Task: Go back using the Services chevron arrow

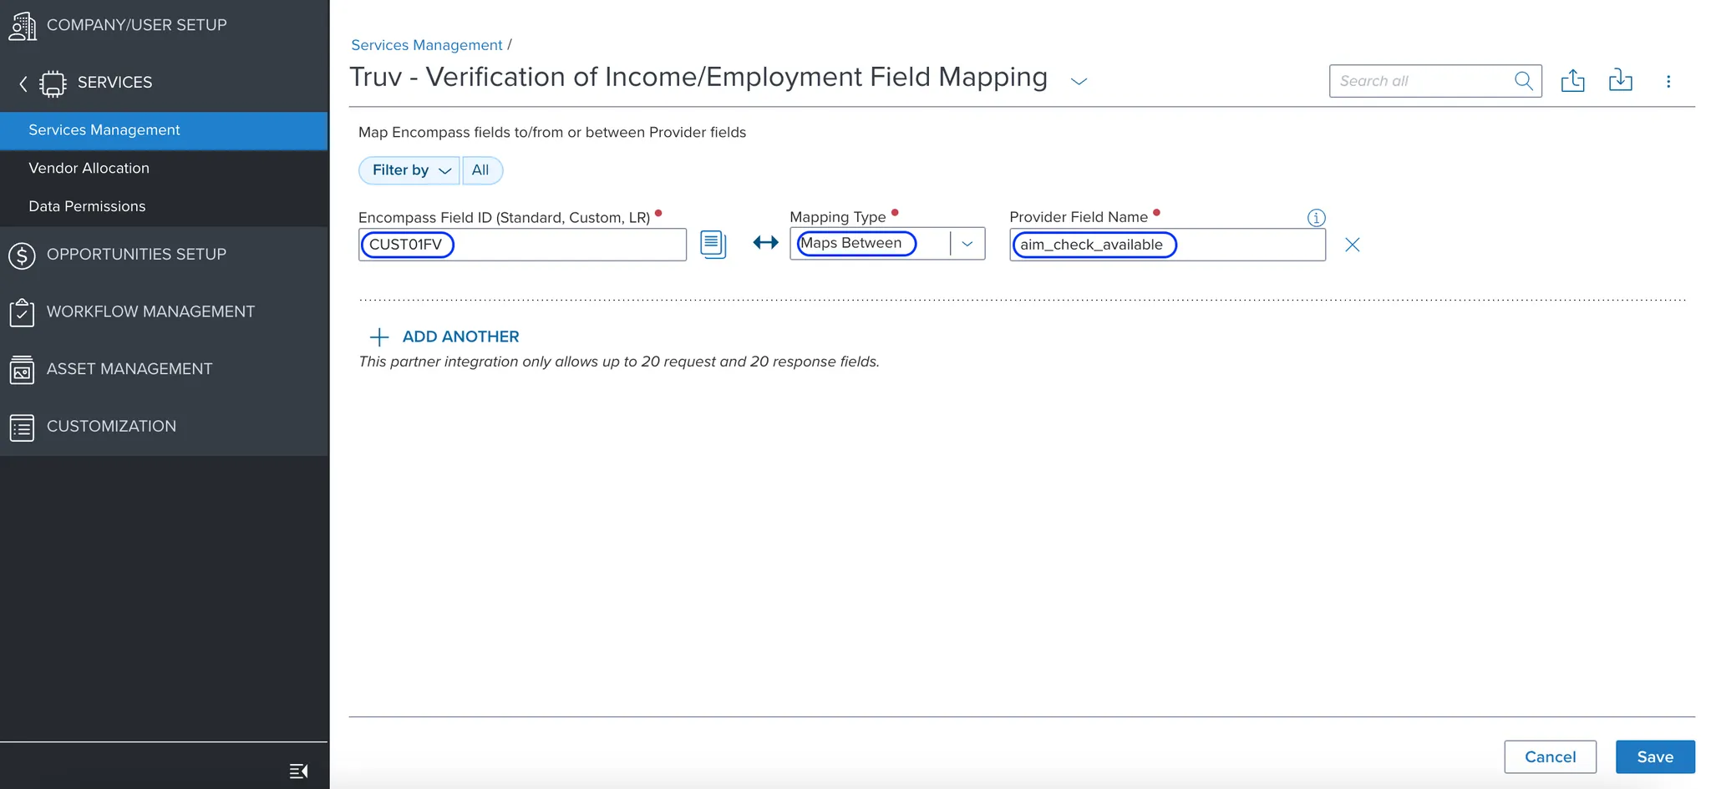Action: click(23, 83)
